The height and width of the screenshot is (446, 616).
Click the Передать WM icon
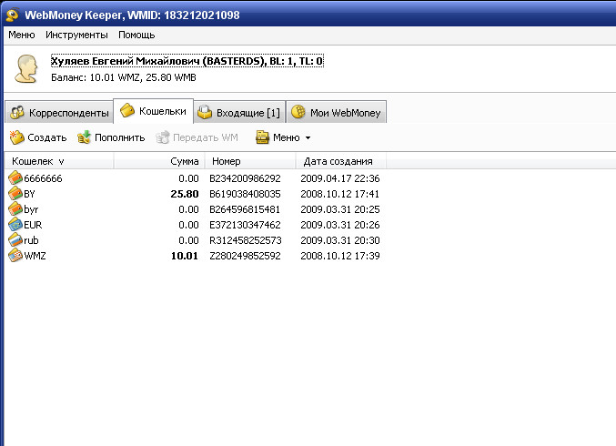162,137
